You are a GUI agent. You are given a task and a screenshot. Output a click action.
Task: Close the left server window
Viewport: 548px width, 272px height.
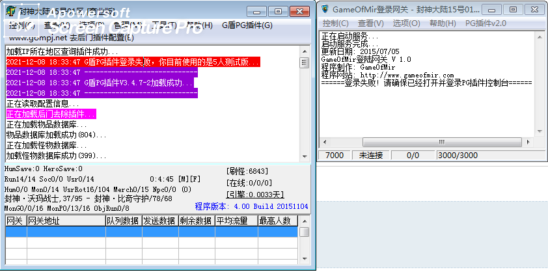[x=299, y=12]
